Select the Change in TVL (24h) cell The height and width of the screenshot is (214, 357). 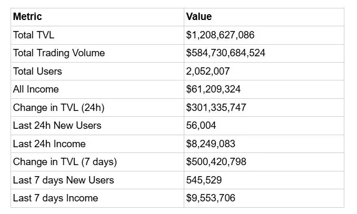coord(58,108)
